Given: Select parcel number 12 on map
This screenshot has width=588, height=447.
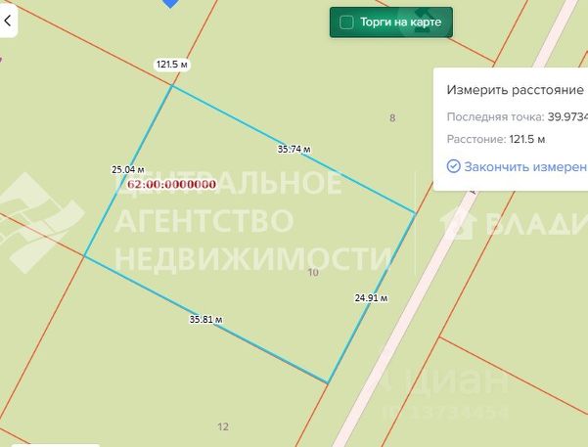Looking at the screenshot, I should [x=223, y=426].
